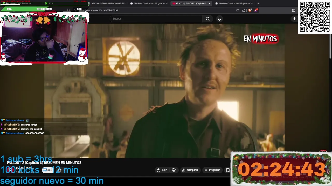
Task: Dislike the video with thumbs-down icon
Action: pos(174,170)
